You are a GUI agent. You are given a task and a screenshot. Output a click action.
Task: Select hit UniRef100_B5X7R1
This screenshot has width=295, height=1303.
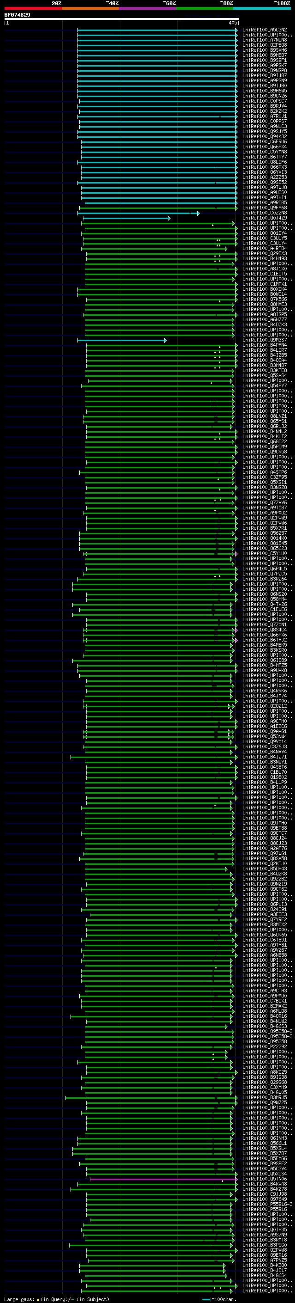tap(265, 528)
